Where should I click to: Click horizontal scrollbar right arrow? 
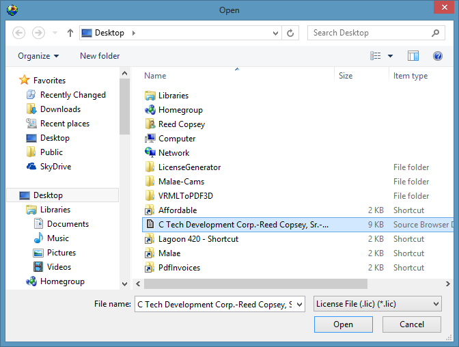point(447,283)
